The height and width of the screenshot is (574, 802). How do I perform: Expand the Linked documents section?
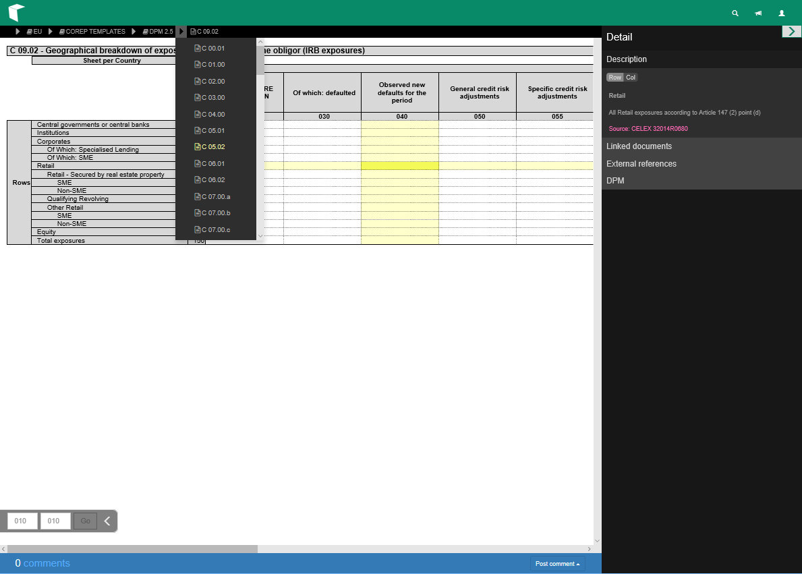(639, 146)
